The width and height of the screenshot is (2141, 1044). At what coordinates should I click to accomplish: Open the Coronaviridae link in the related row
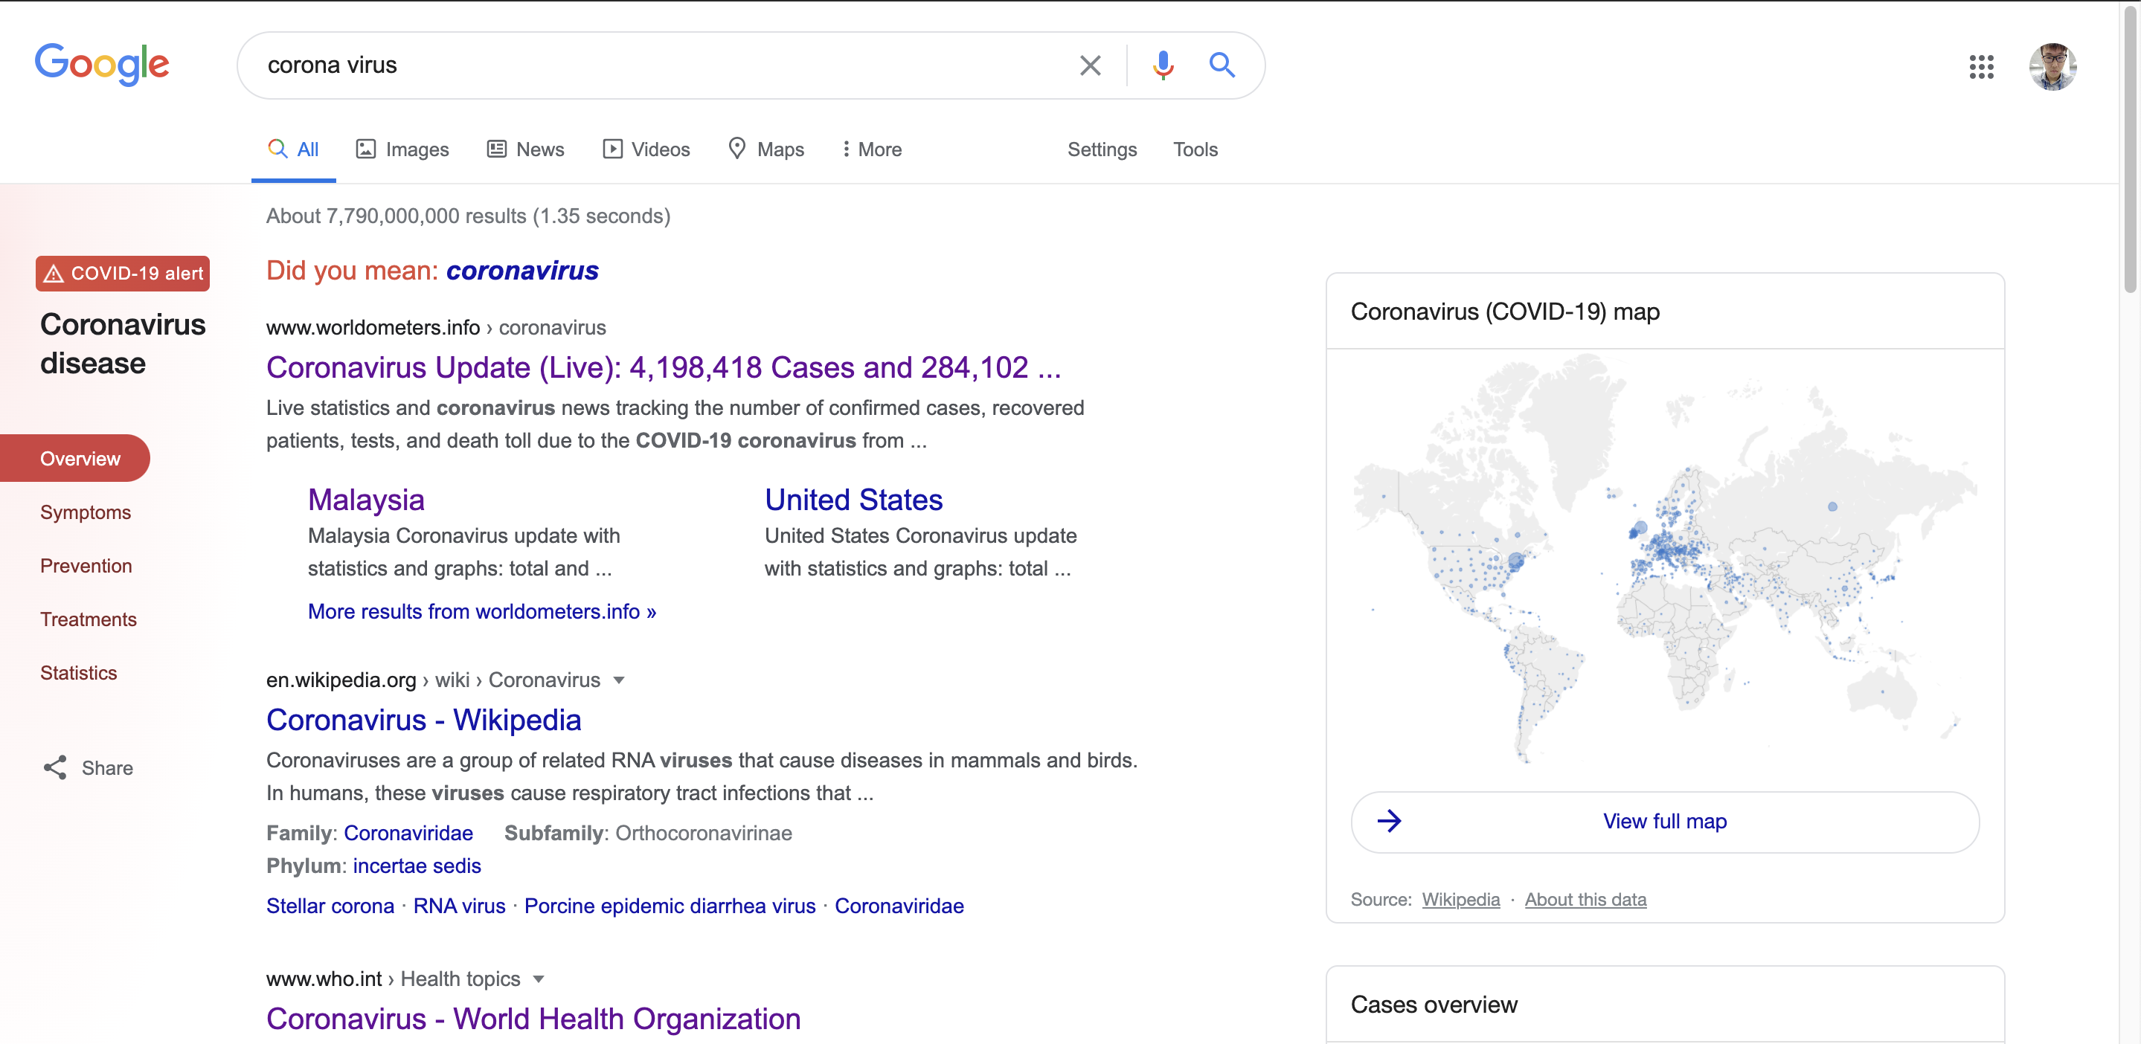click(899, 905)
